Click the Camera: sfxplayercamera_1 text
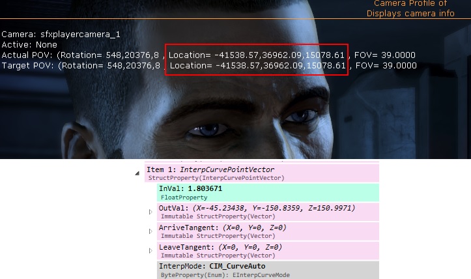The width and height of the screenshot is (471, 279). click(x=61, y=35)
